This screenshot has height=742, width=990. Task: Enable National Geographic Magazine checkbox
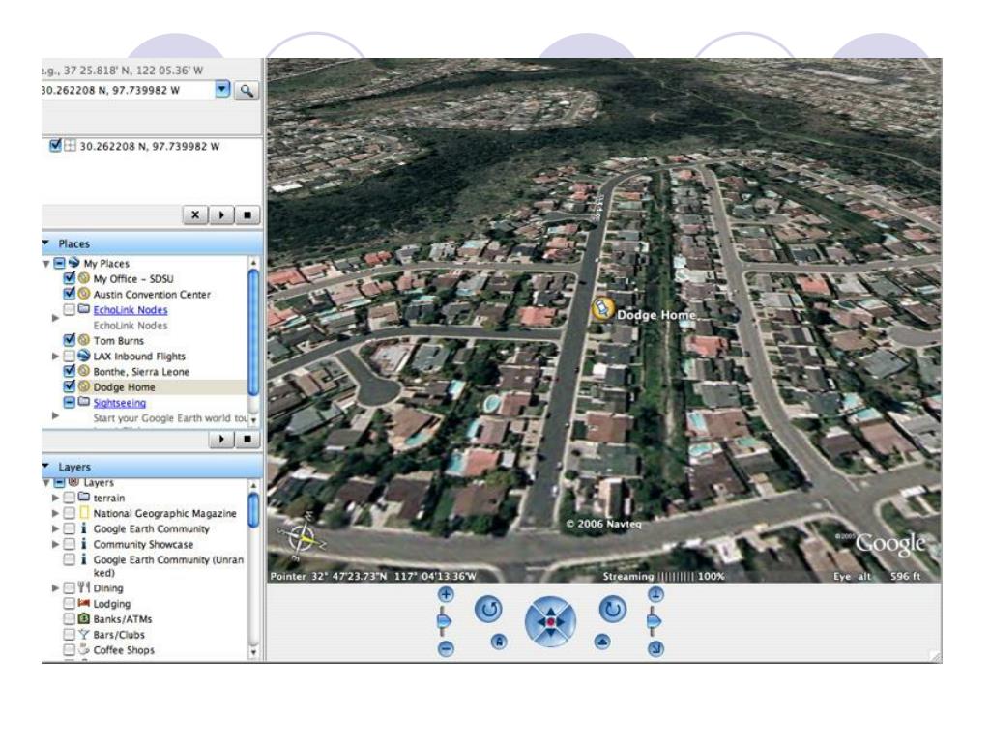click(x=70, y=514)
